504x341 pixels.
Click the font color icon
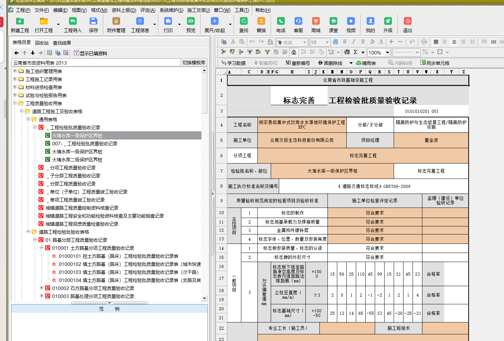tap(381, 42)
